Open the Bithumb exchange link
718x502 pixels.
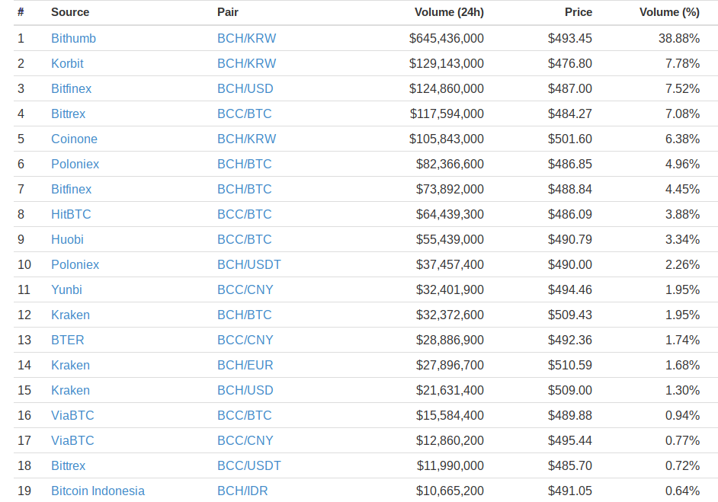(73, 38)
